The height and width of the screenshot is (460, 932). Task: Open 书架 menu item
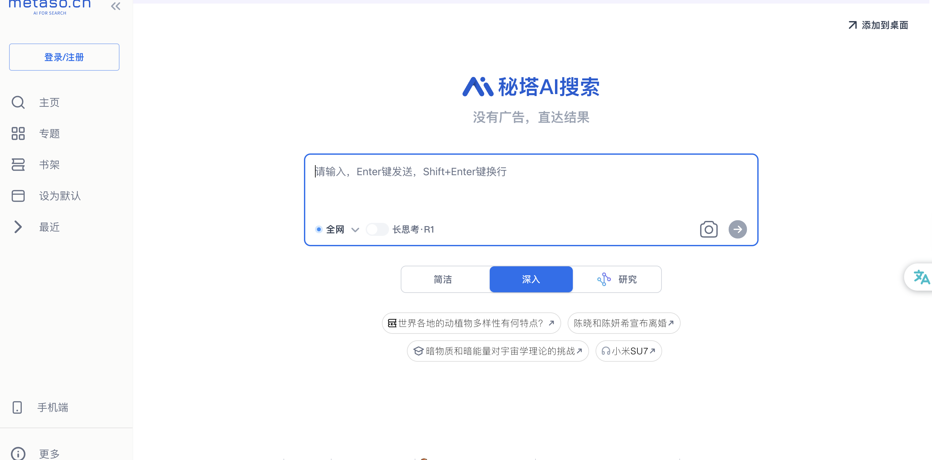pyautogui.click(x=49, y=165)
